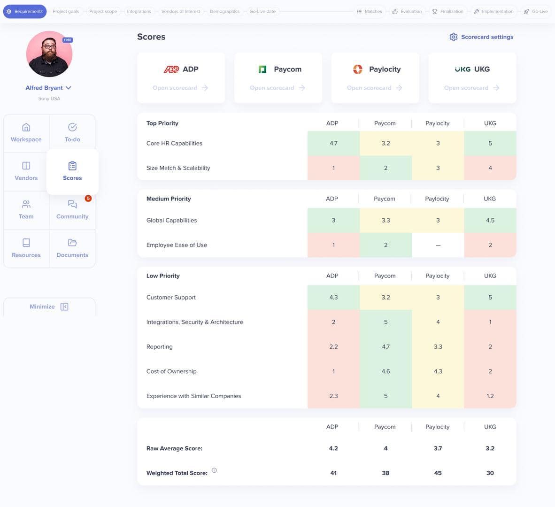Image resolution: width=555 pixels, height=507 pixels.
Task: Click the Minimize sidebar button
Action: [49, 306]
